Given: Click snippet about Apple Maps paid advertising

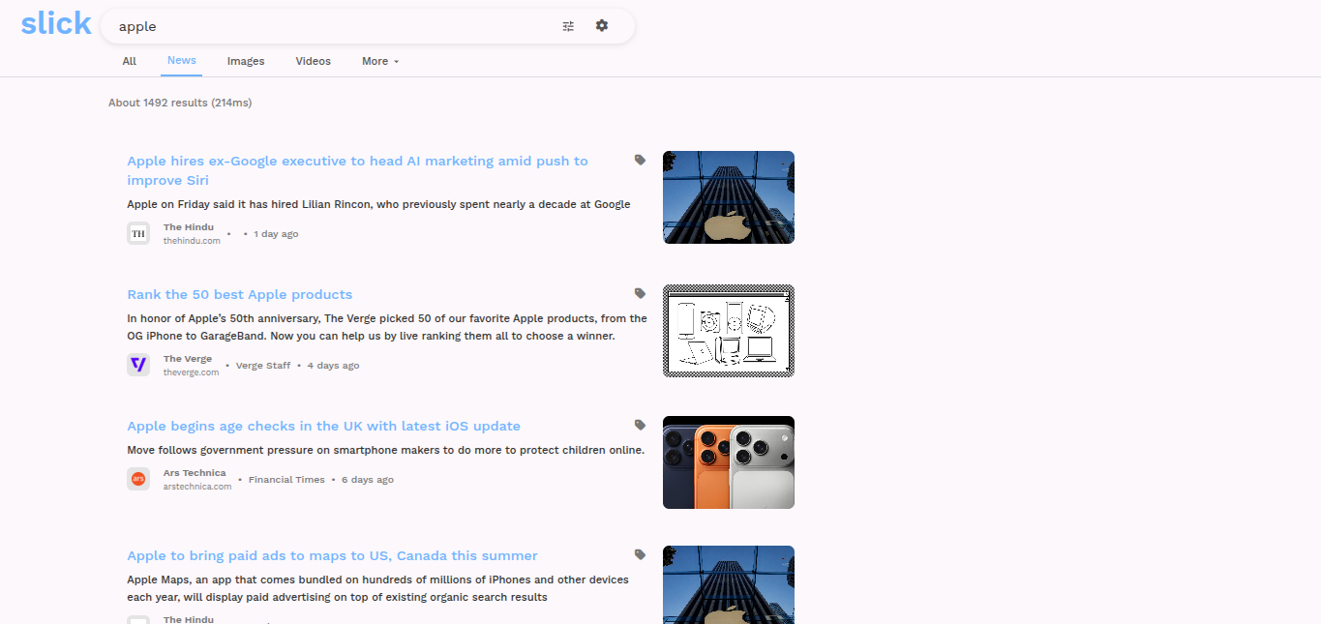Looking at the screenshot, I should (x=377, y=588).
